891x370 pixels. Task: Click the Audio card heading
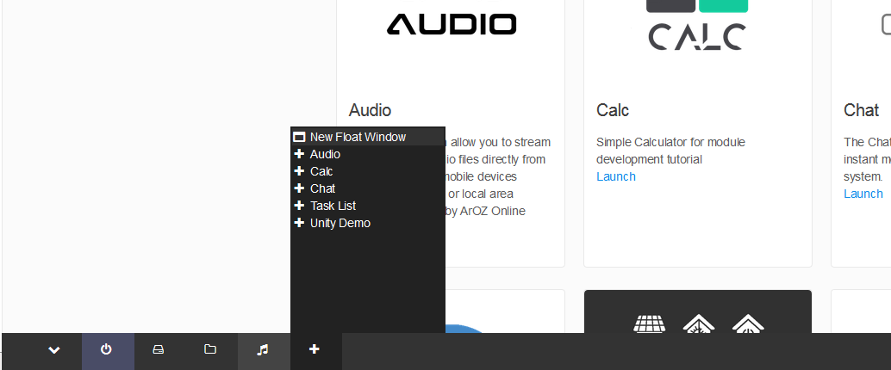[x=370, y=110]
